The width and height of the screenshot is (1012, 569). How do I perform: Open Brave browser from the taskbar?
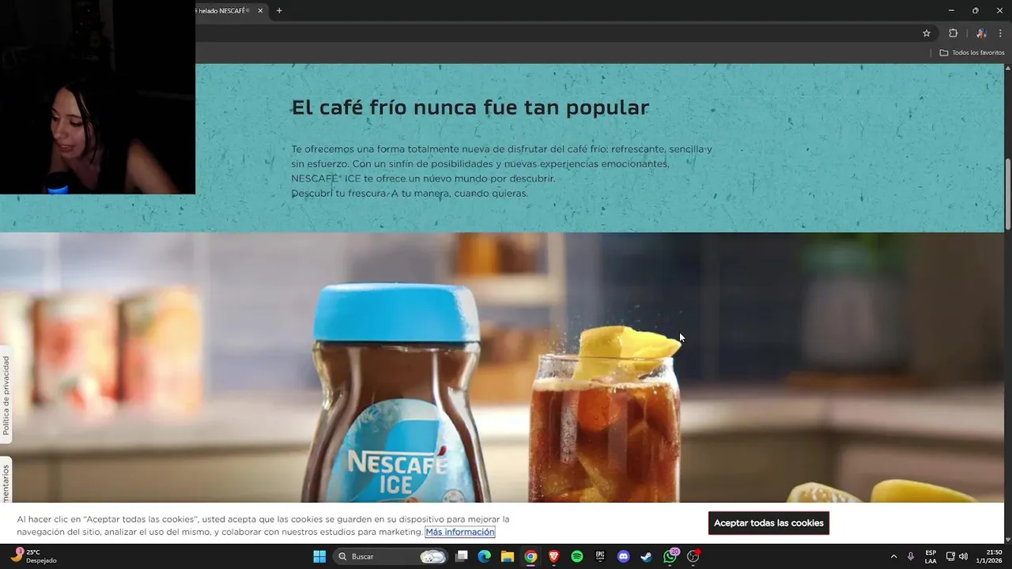[x=554, y=556]
